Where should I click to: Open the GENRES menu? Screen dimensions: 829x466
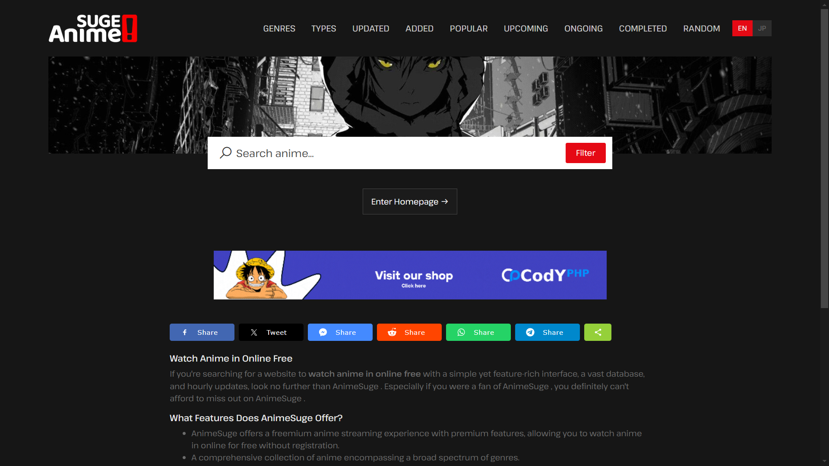click(x=279, y=28)
